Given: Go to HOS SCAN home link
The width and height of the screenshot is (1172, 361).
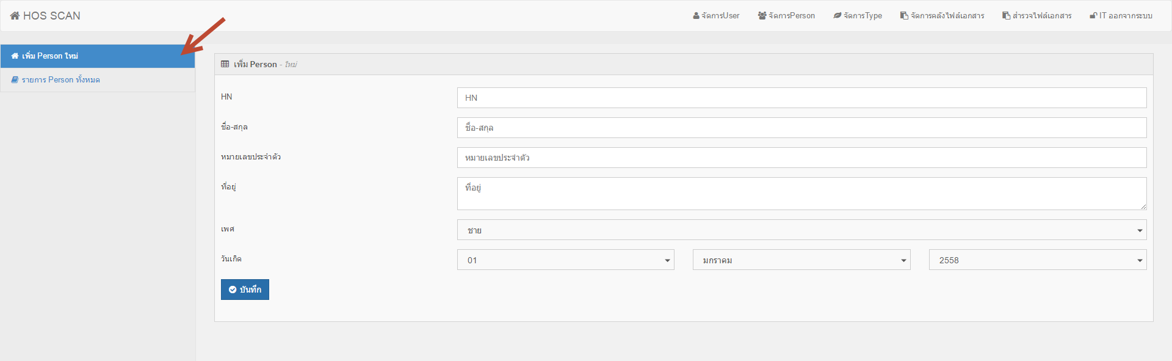Looking at the screenshot, I should click(51, 16).
